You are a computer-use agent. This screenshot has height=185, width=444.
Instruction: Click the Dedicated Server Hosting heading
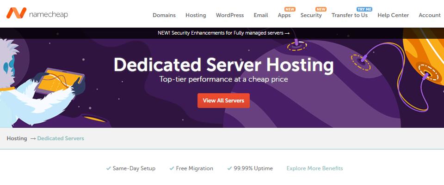[x=224, y=65]
